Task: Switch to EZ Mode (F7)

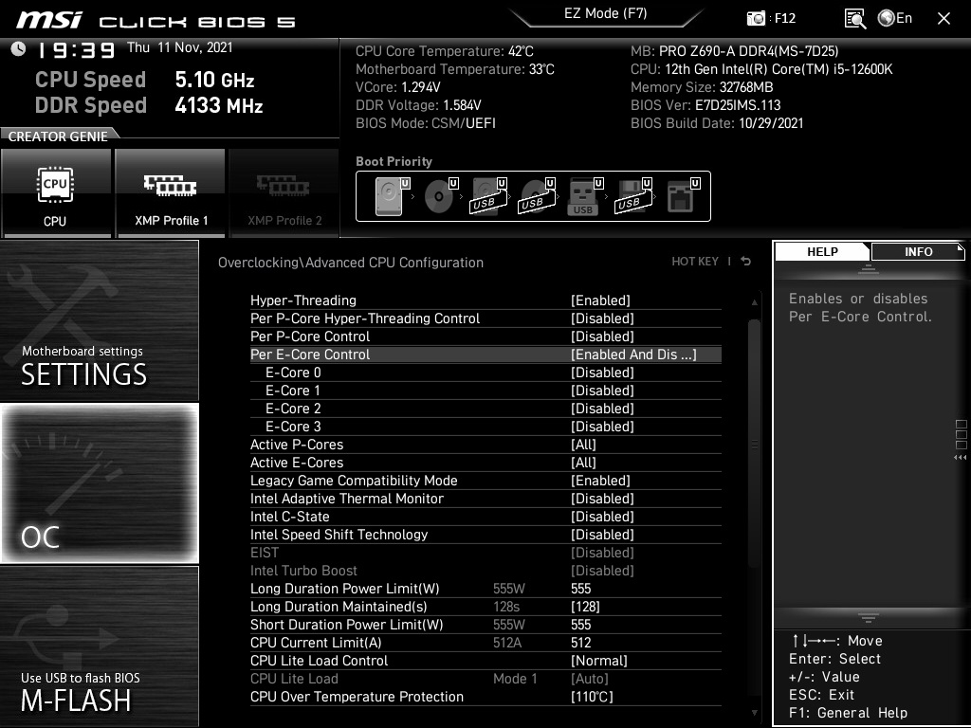Action: (605, 13)
